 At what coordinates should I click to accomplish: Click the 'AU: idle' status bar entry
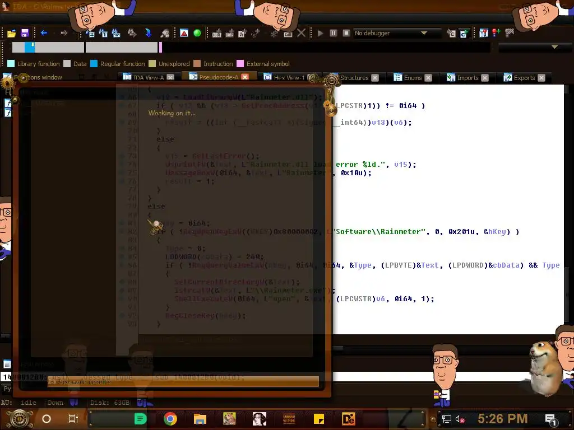[19, 403]
